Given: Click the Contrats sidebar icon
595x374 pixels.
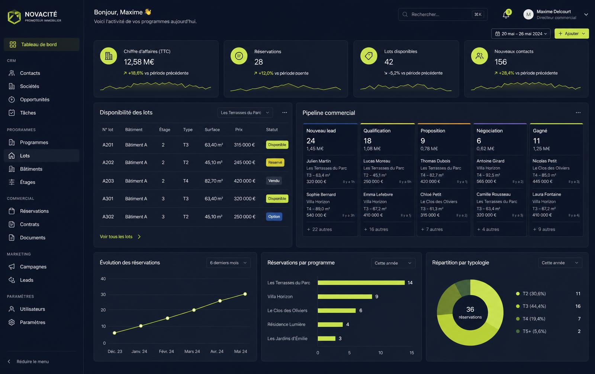Looking at the screenshot, I should click(x=12, y=224).
